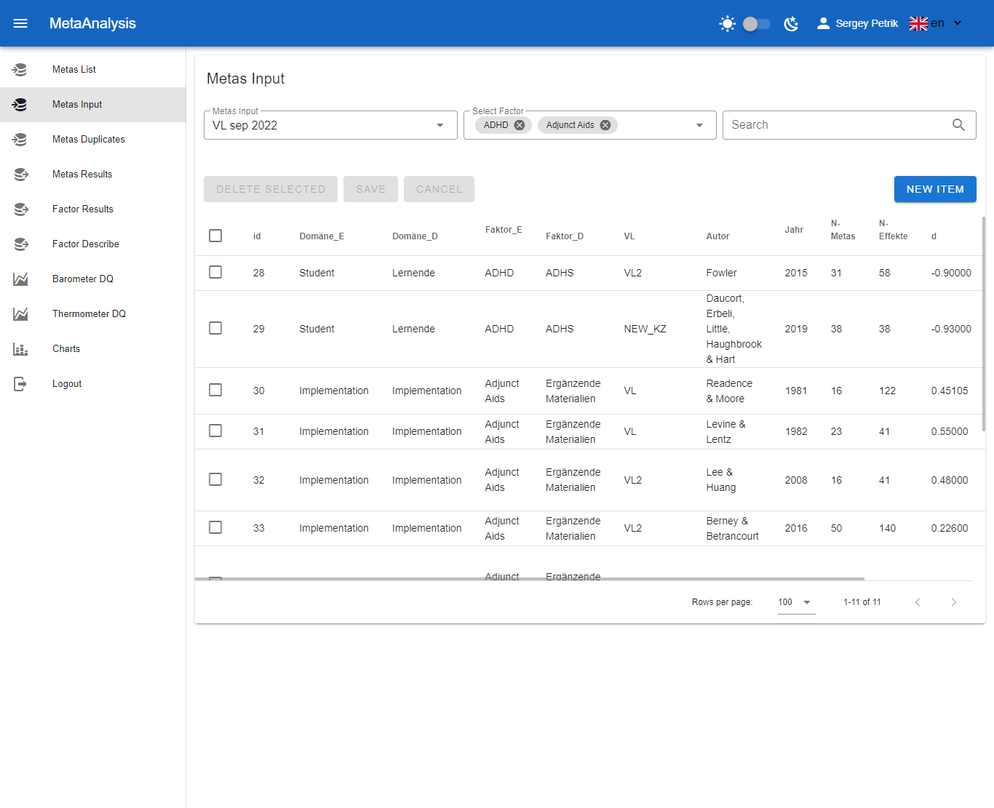Click the NEW ITEM button
Image resolution: width=994 pixels, height=808 pixels.
point(935,189)
